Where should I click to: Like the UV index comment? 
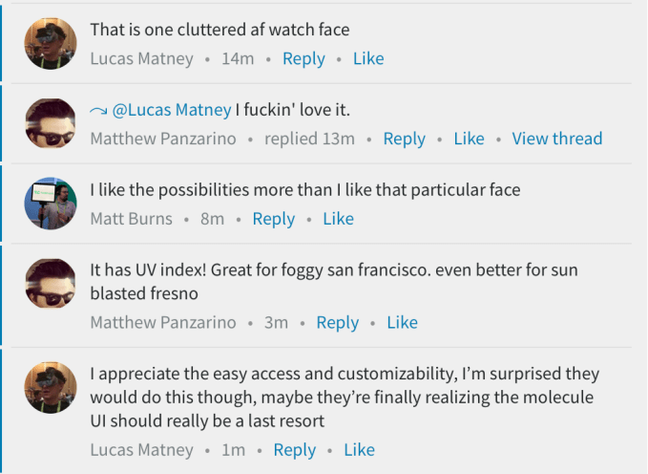[402, 323]
